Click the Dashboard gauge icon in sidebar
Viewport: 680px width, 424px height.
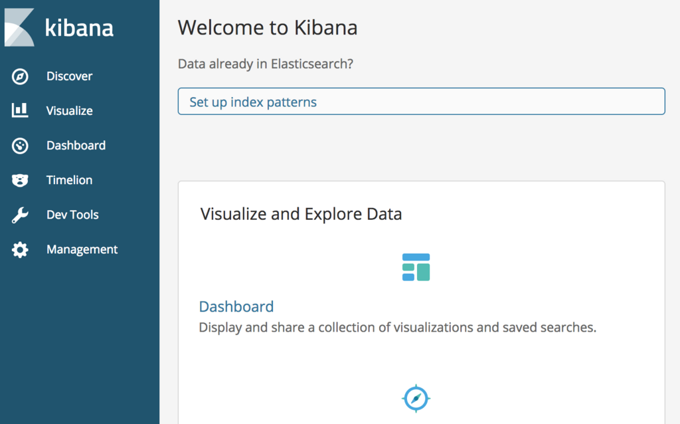(20, 146)
